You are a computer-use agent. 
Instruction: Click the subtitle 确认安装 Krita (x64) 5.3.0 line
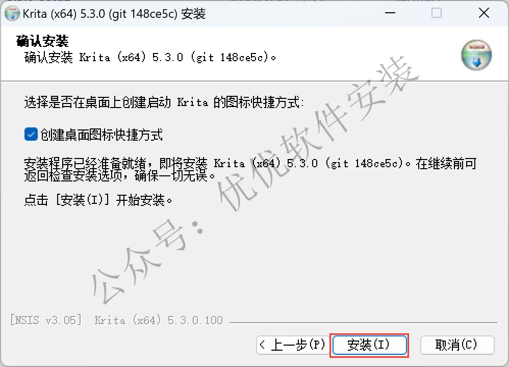(150, 58)
